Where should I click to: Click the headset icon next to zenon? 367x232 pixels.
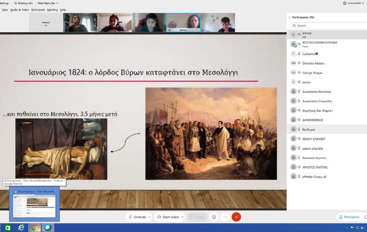click(299, 82)
